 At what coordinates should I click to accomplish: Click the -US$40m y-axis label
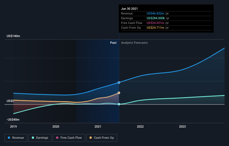[13, 120]
